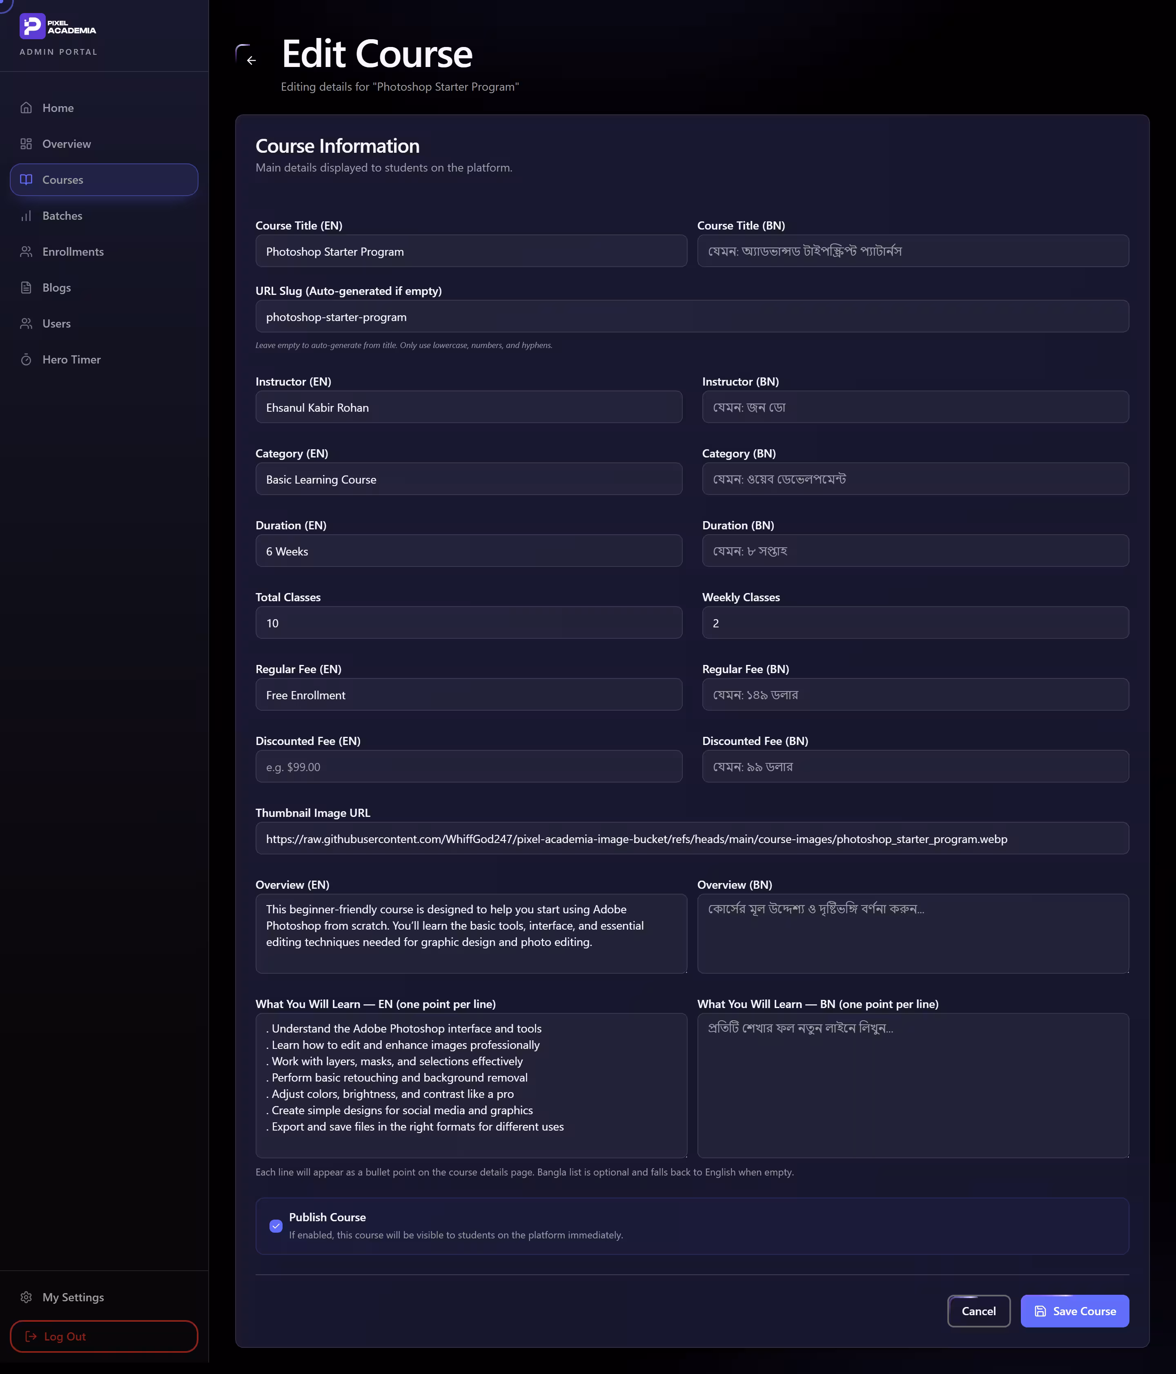
Task: Go to Overview in the sidebar
Action: 104,144
